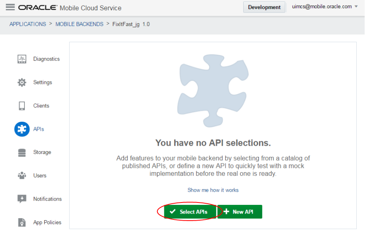This screenshot has height=234, width=365.
Task: Click the Diagnostics monitor icon
Action: (22, 59)
